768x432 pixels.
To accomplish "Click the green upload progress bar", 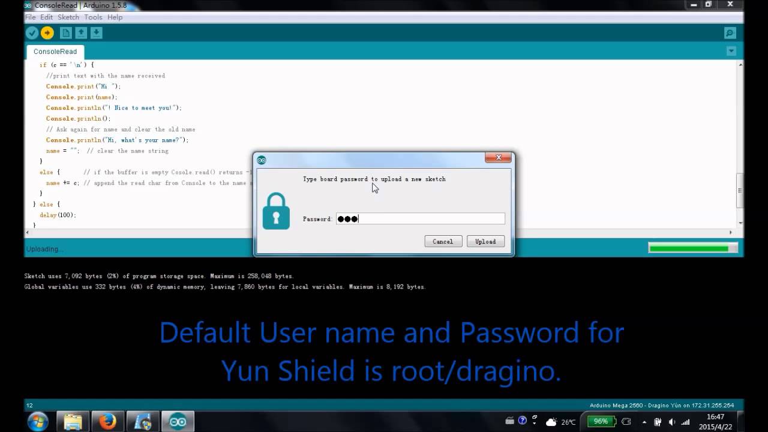I will tap(692, 248).
